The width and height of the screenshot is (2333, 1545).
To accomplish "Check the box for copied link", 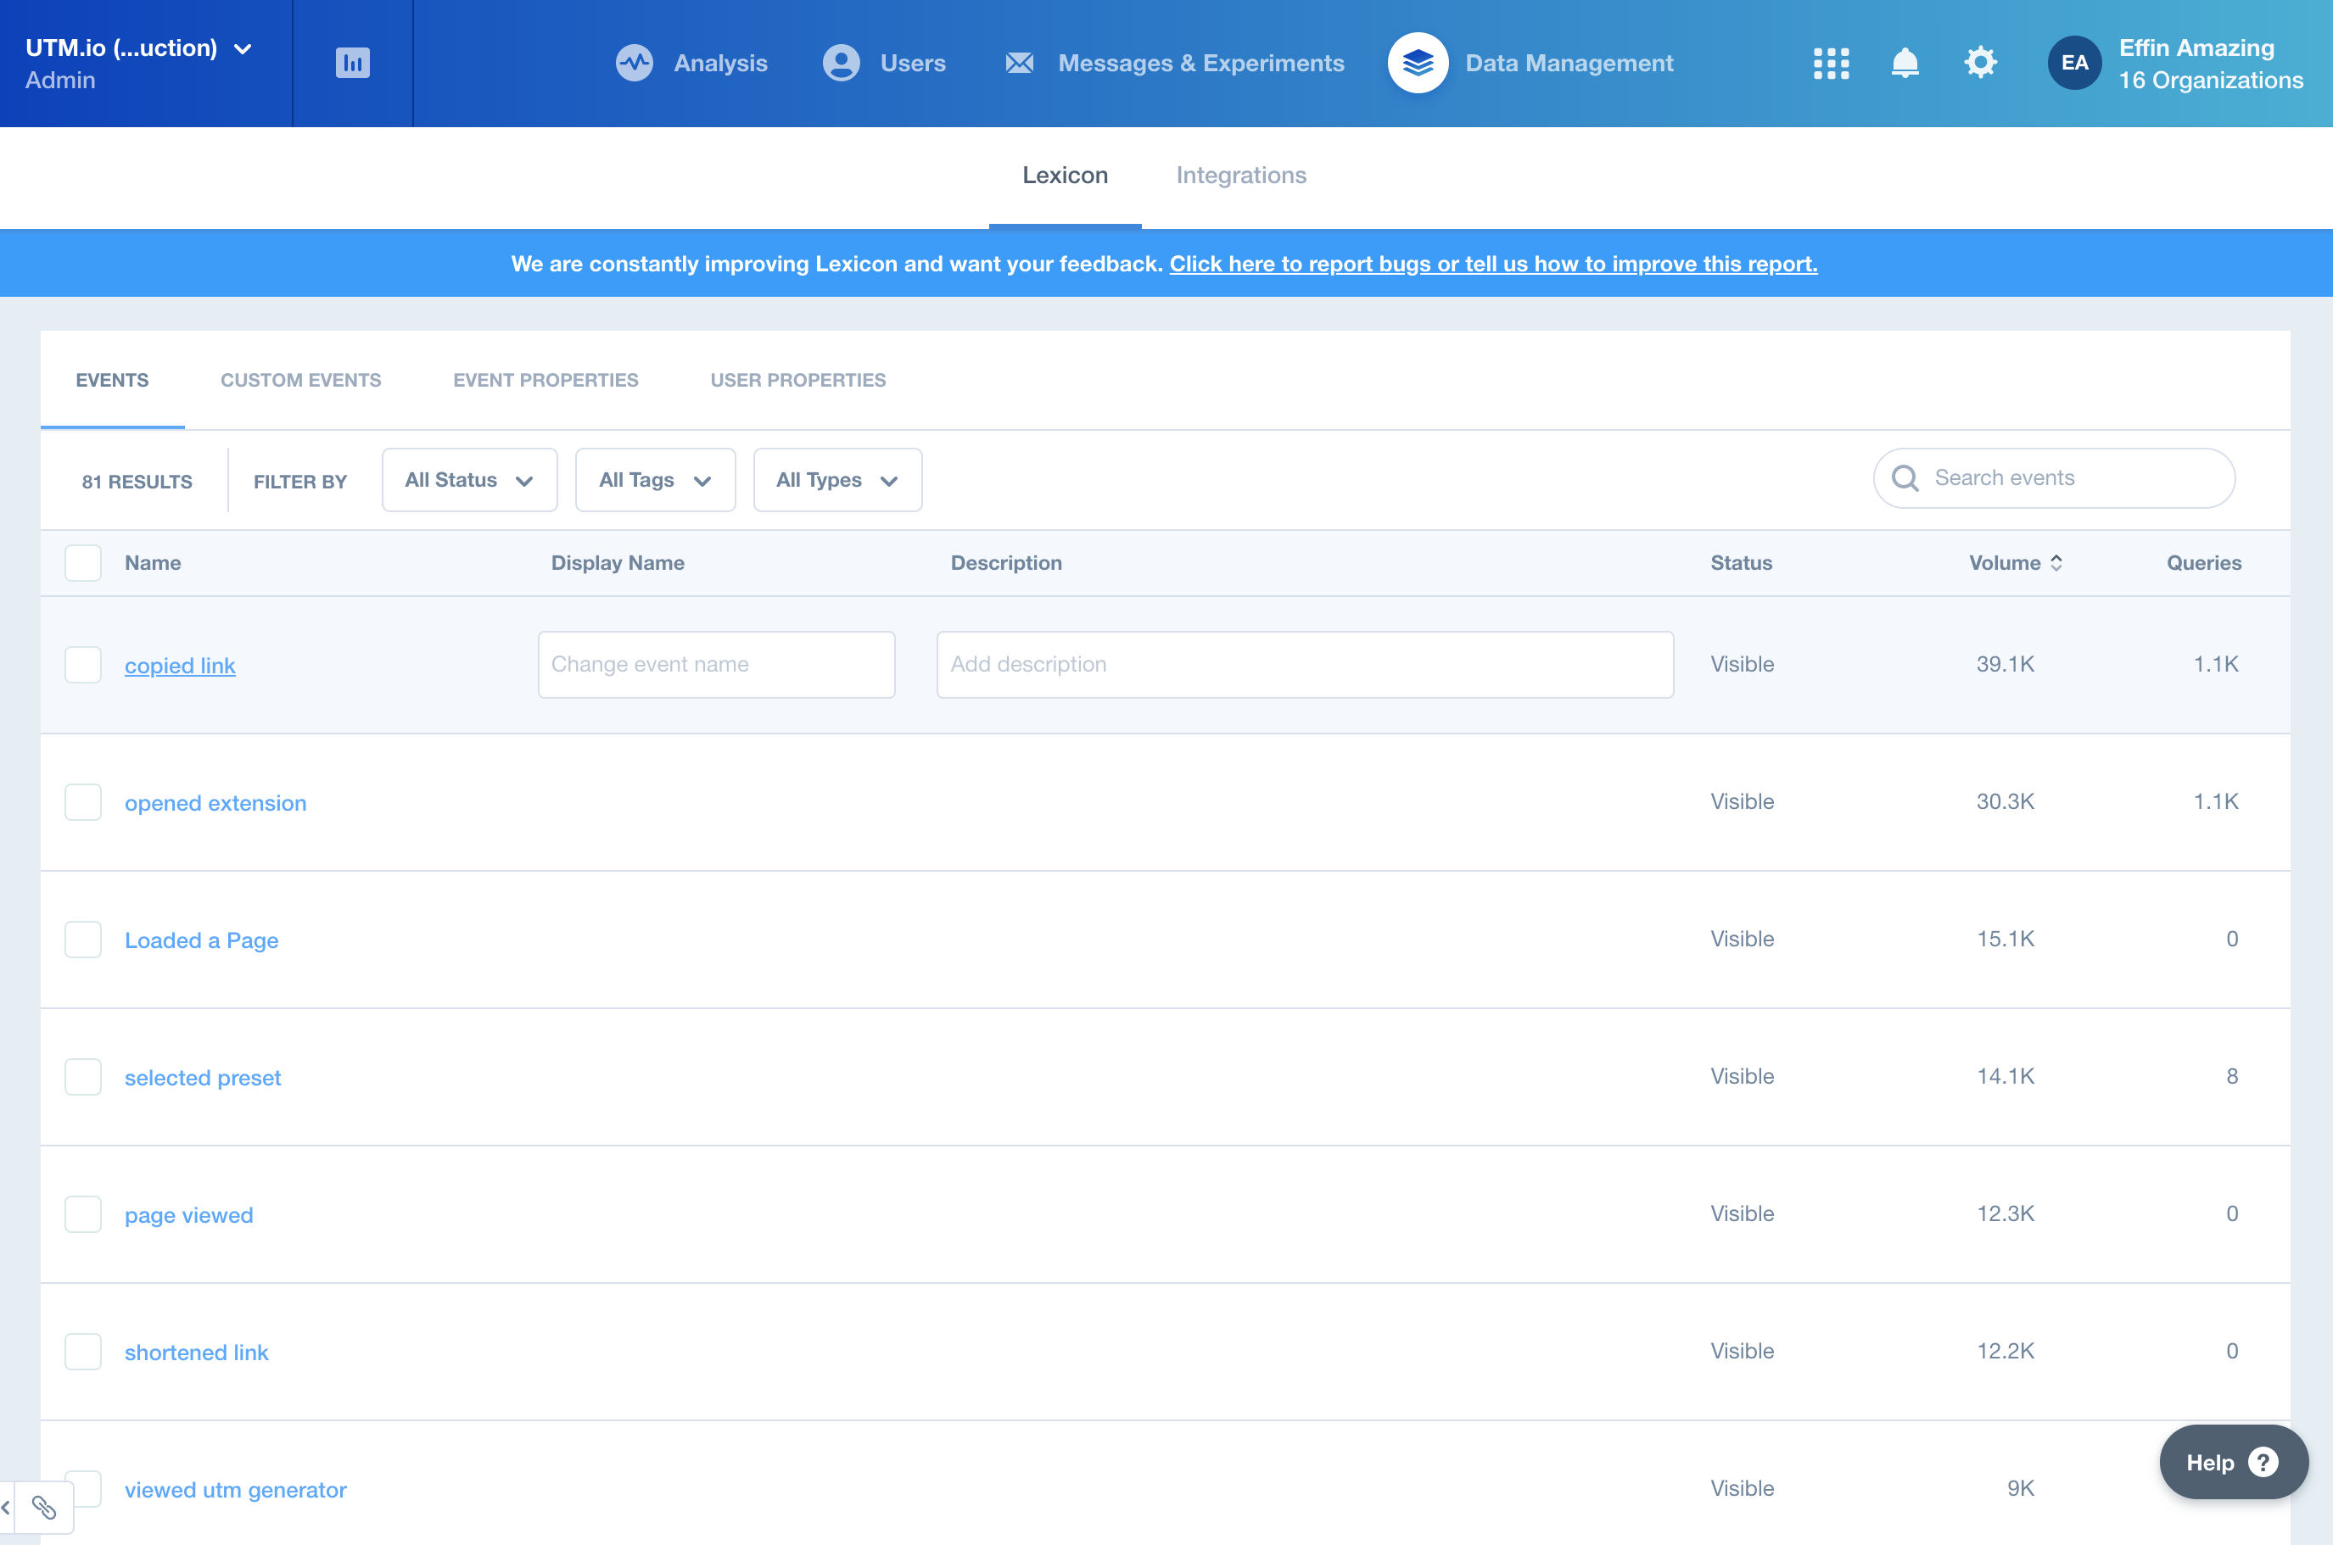I will tap(83, 665).
